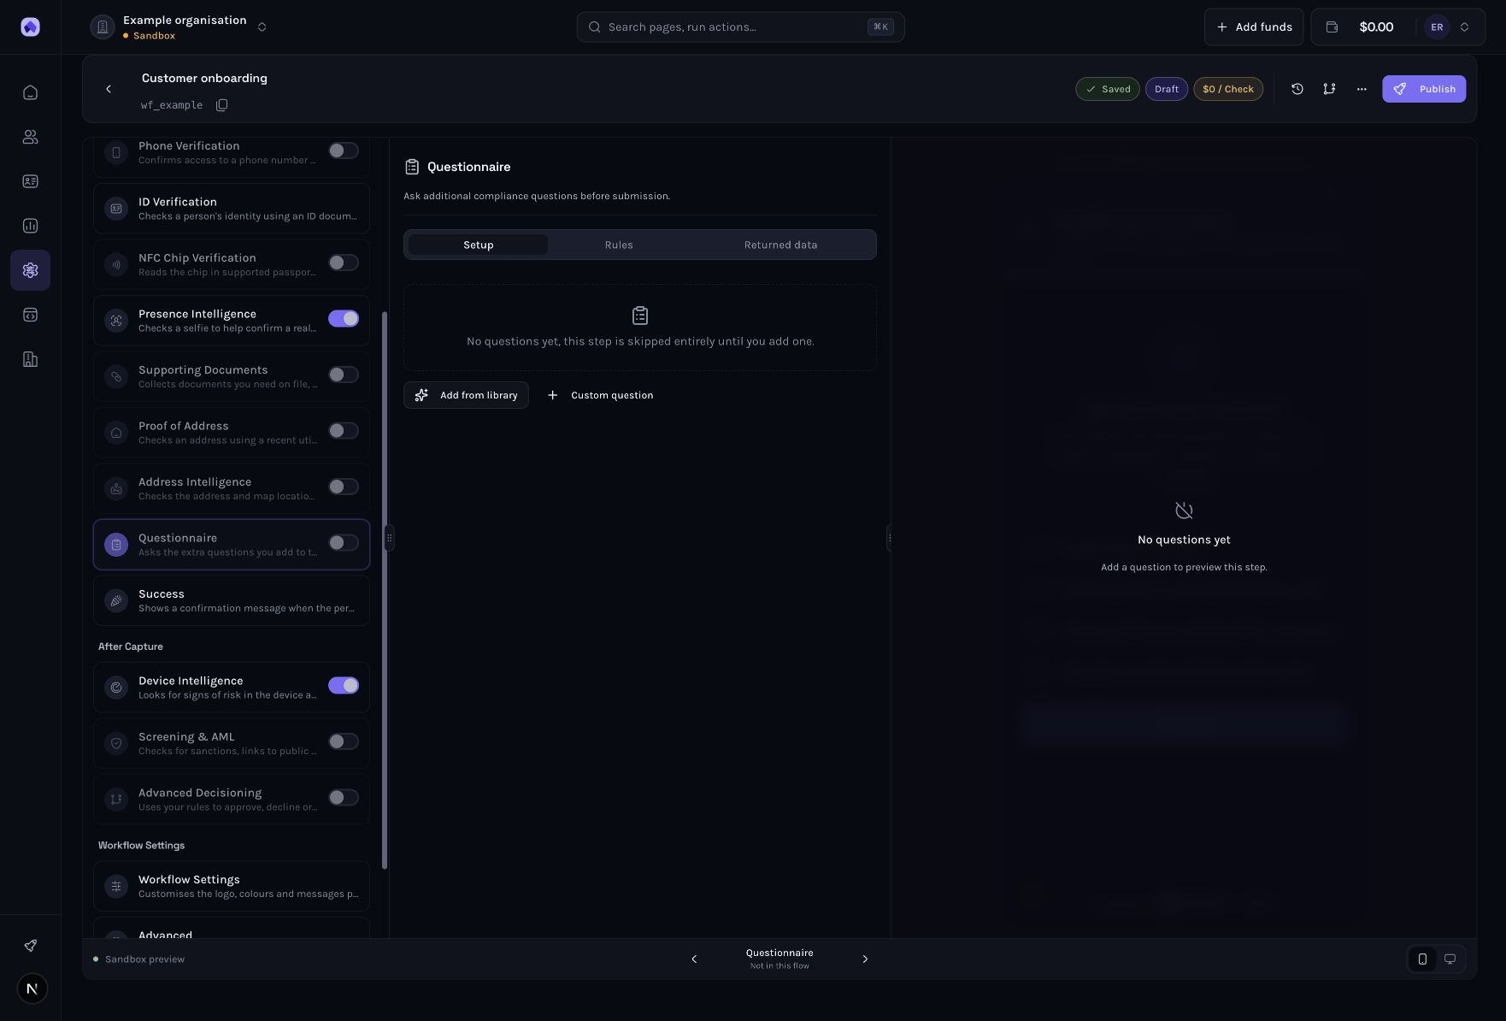Select the Success step
Screen dimensions: 1506x1021
(x=232, y=600)
